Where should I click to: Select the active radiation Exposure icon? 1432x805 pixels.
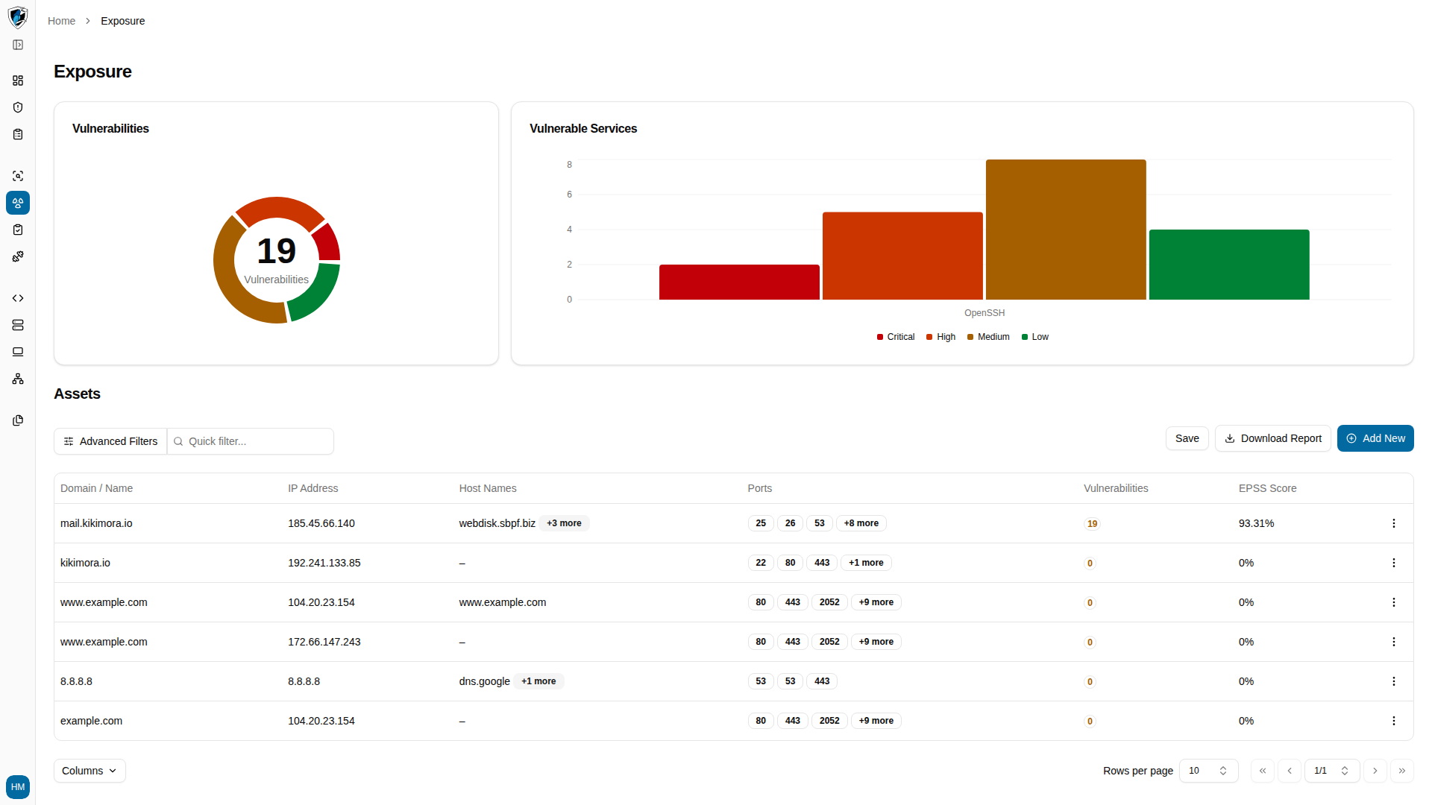[x=18, y=203]
